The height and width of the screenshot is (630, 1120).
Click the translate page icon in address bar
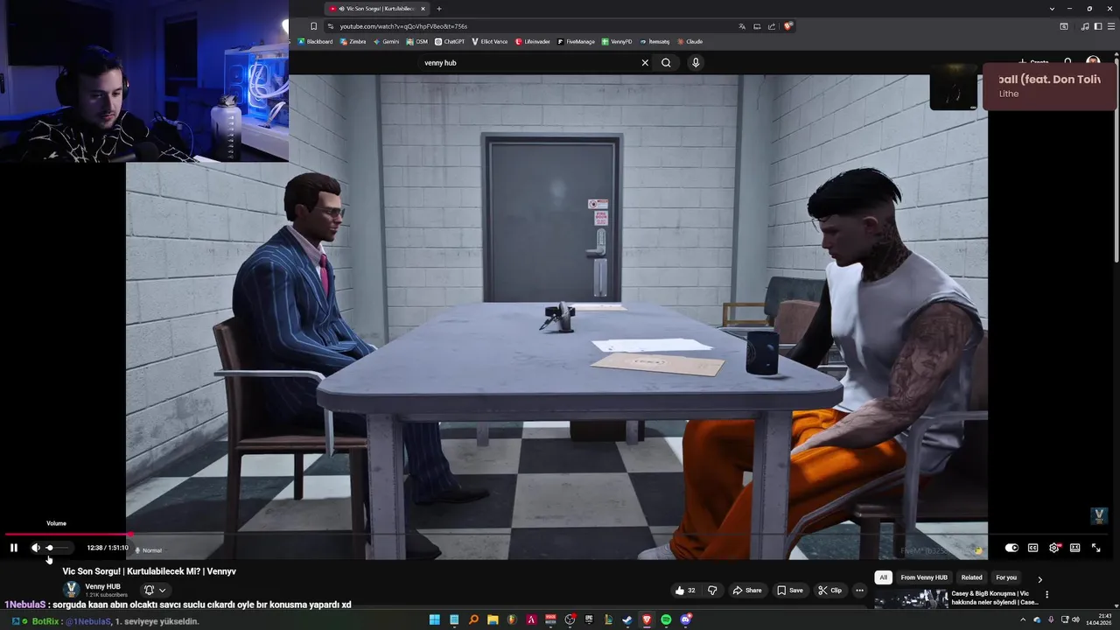[x=742, y=26]
